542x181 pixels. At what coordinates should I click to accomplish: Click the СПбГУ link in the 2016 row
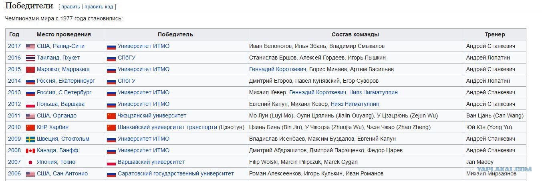pos(127,58)
